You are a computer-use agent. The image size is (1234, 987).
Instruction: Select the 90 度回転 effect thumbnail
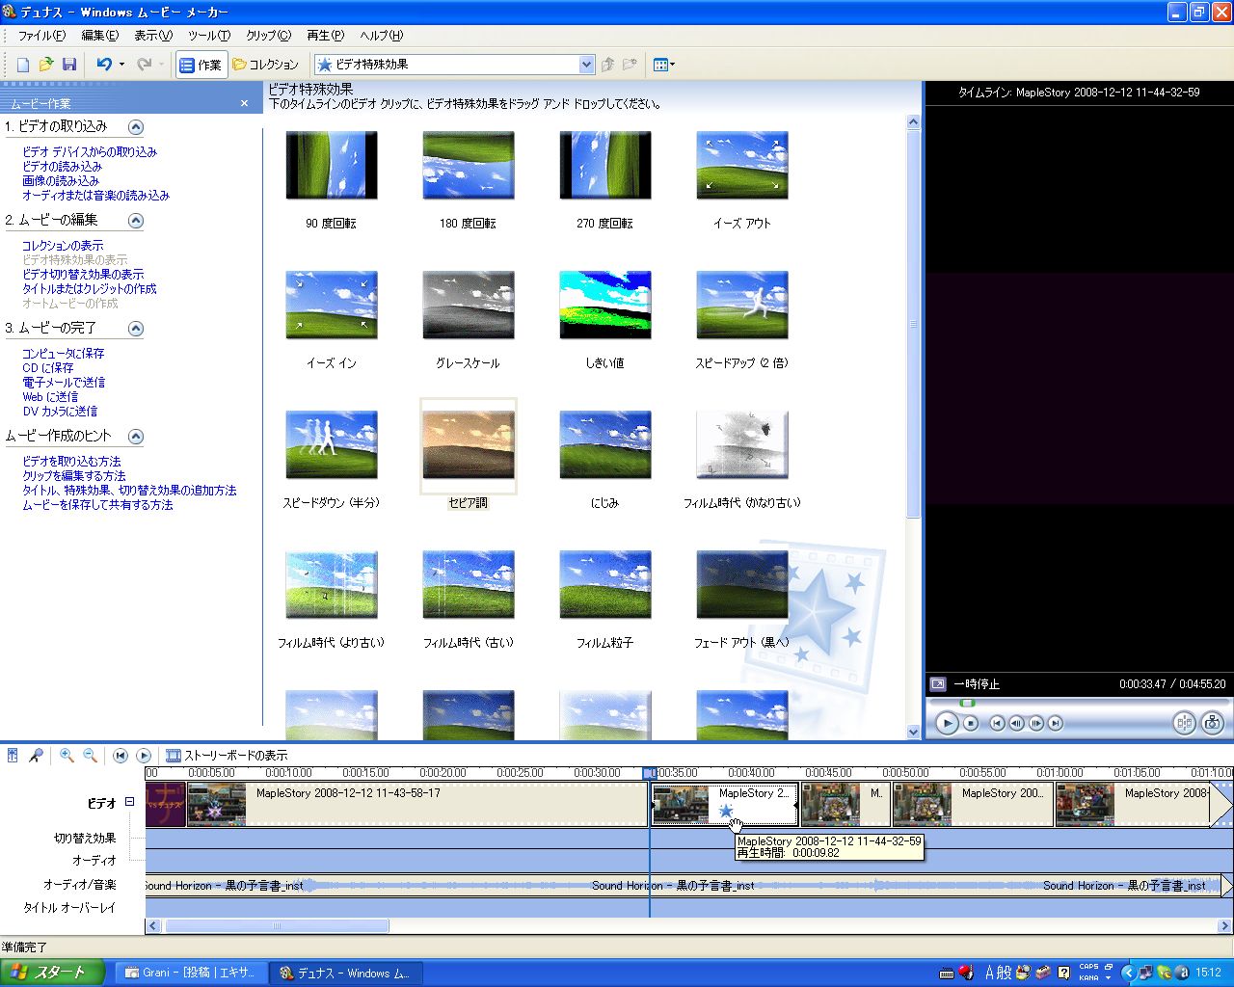[332, 166]
